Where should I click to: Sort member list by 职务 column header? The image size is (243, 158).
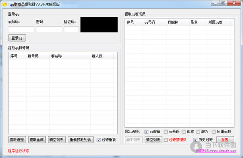click(x=198, y=22)
